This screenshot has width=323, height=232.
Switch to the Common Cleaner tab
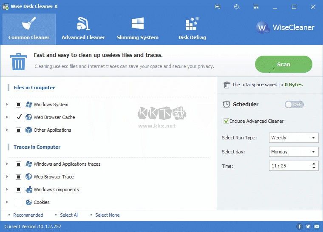[29, 28]
